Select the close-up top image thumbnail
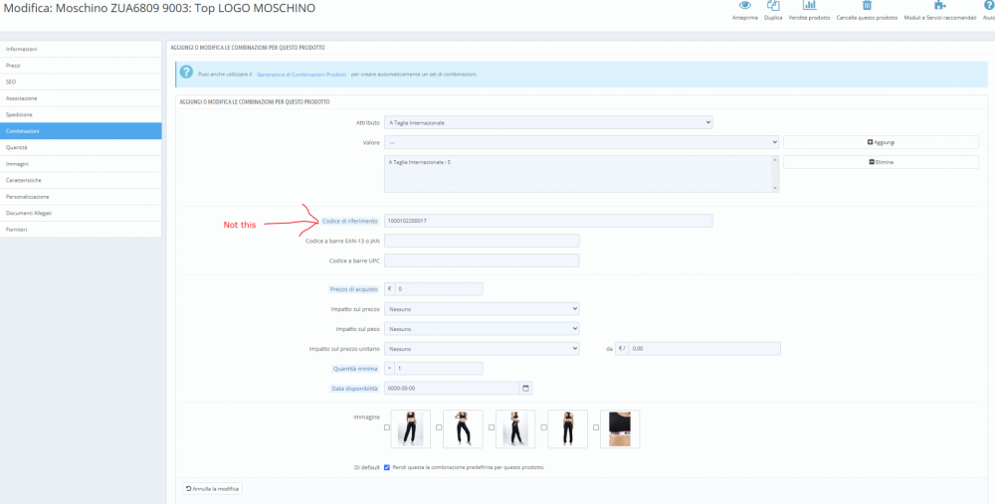This screenshot has width=995, height=504. click(x=620, y=428)
